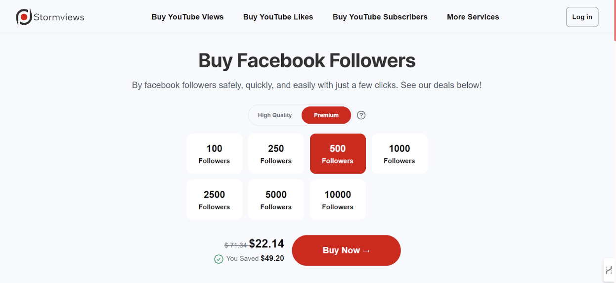Screen dimensions: 616x283
Task: Switch to High Quality followers option
Action: [x=275, y=115]
